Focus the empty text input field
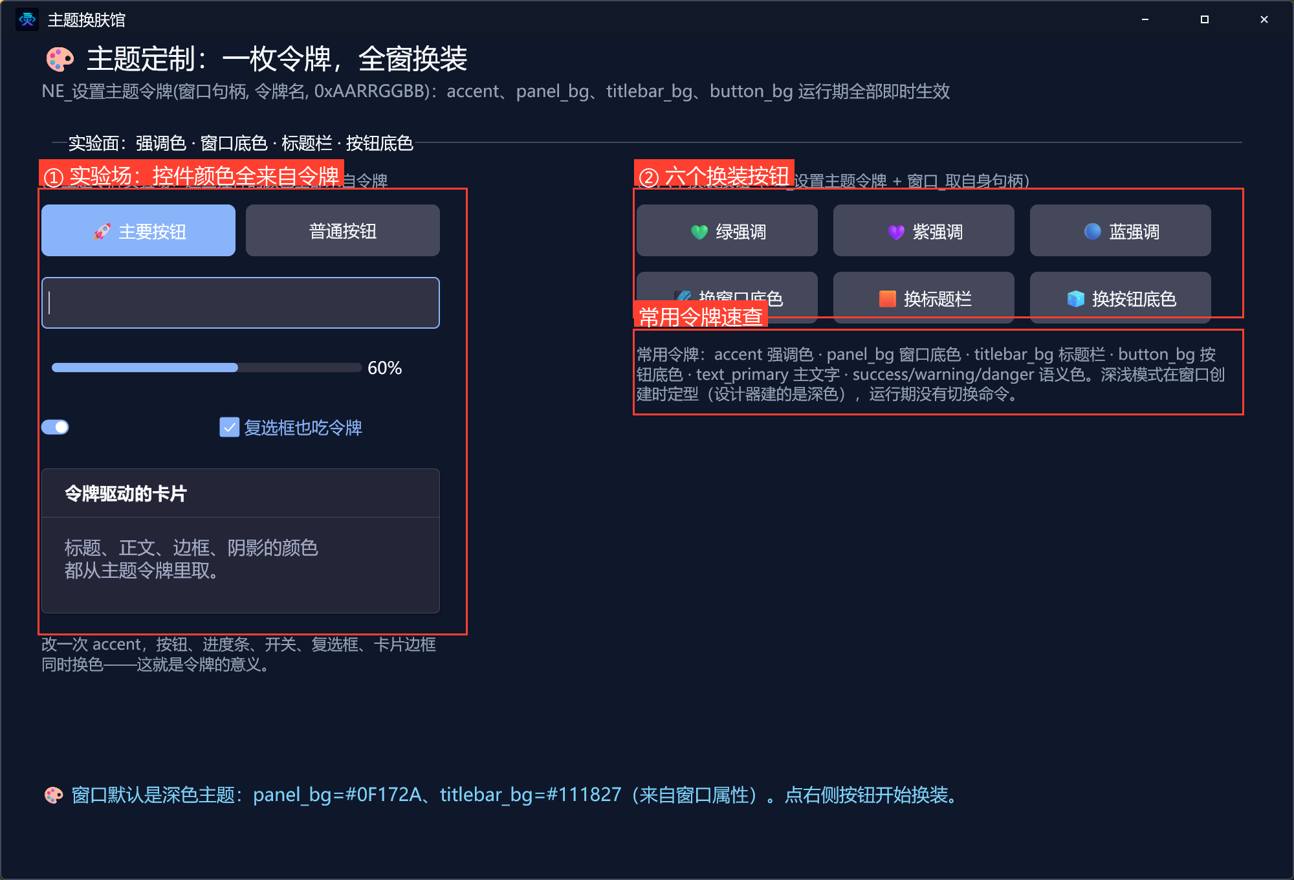 point(241,303)
